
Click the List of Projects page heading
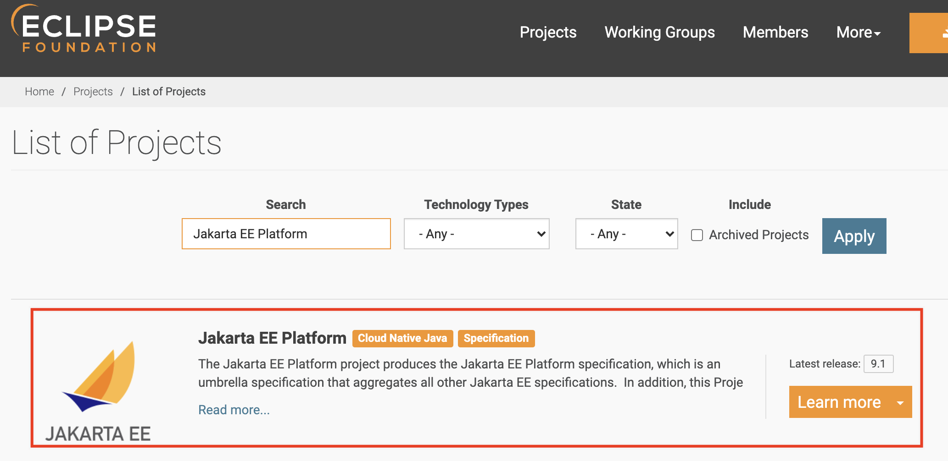tap(117, 143)
